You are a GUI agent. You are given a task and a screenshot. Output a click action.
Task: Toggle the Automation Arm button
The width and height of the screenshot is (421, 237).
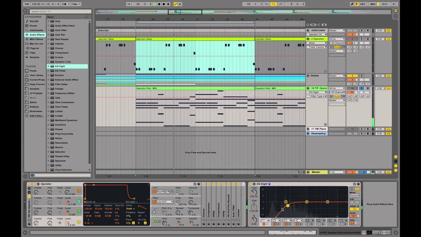[176, 4]
